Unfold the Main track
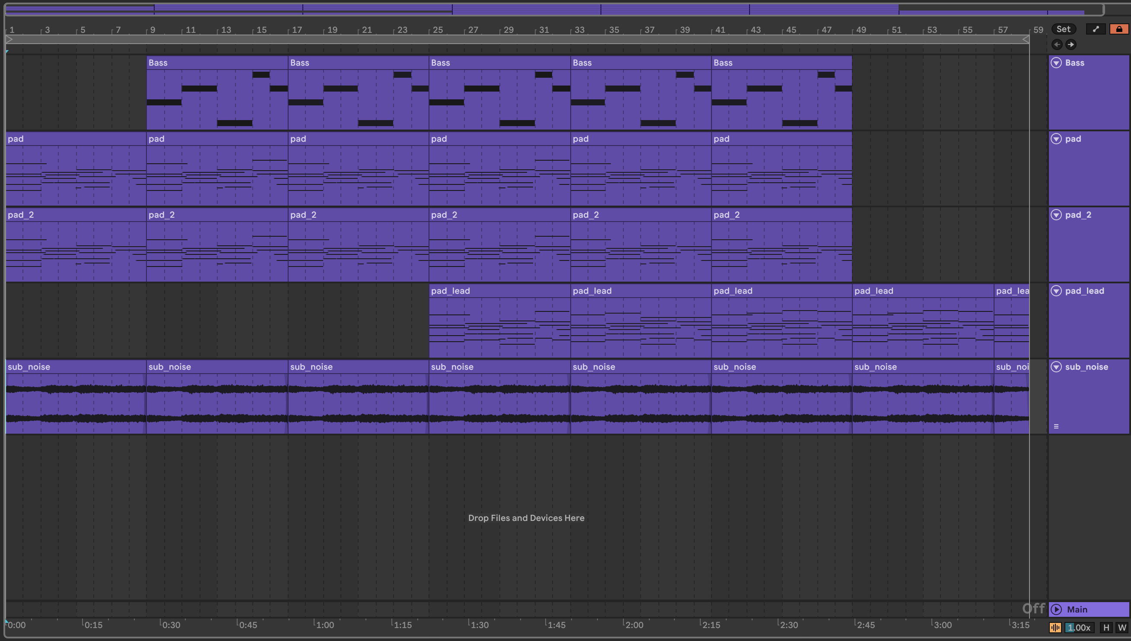Image resolution: width=1131 pixels, height=641 pixels. [x=1056, y=609]
